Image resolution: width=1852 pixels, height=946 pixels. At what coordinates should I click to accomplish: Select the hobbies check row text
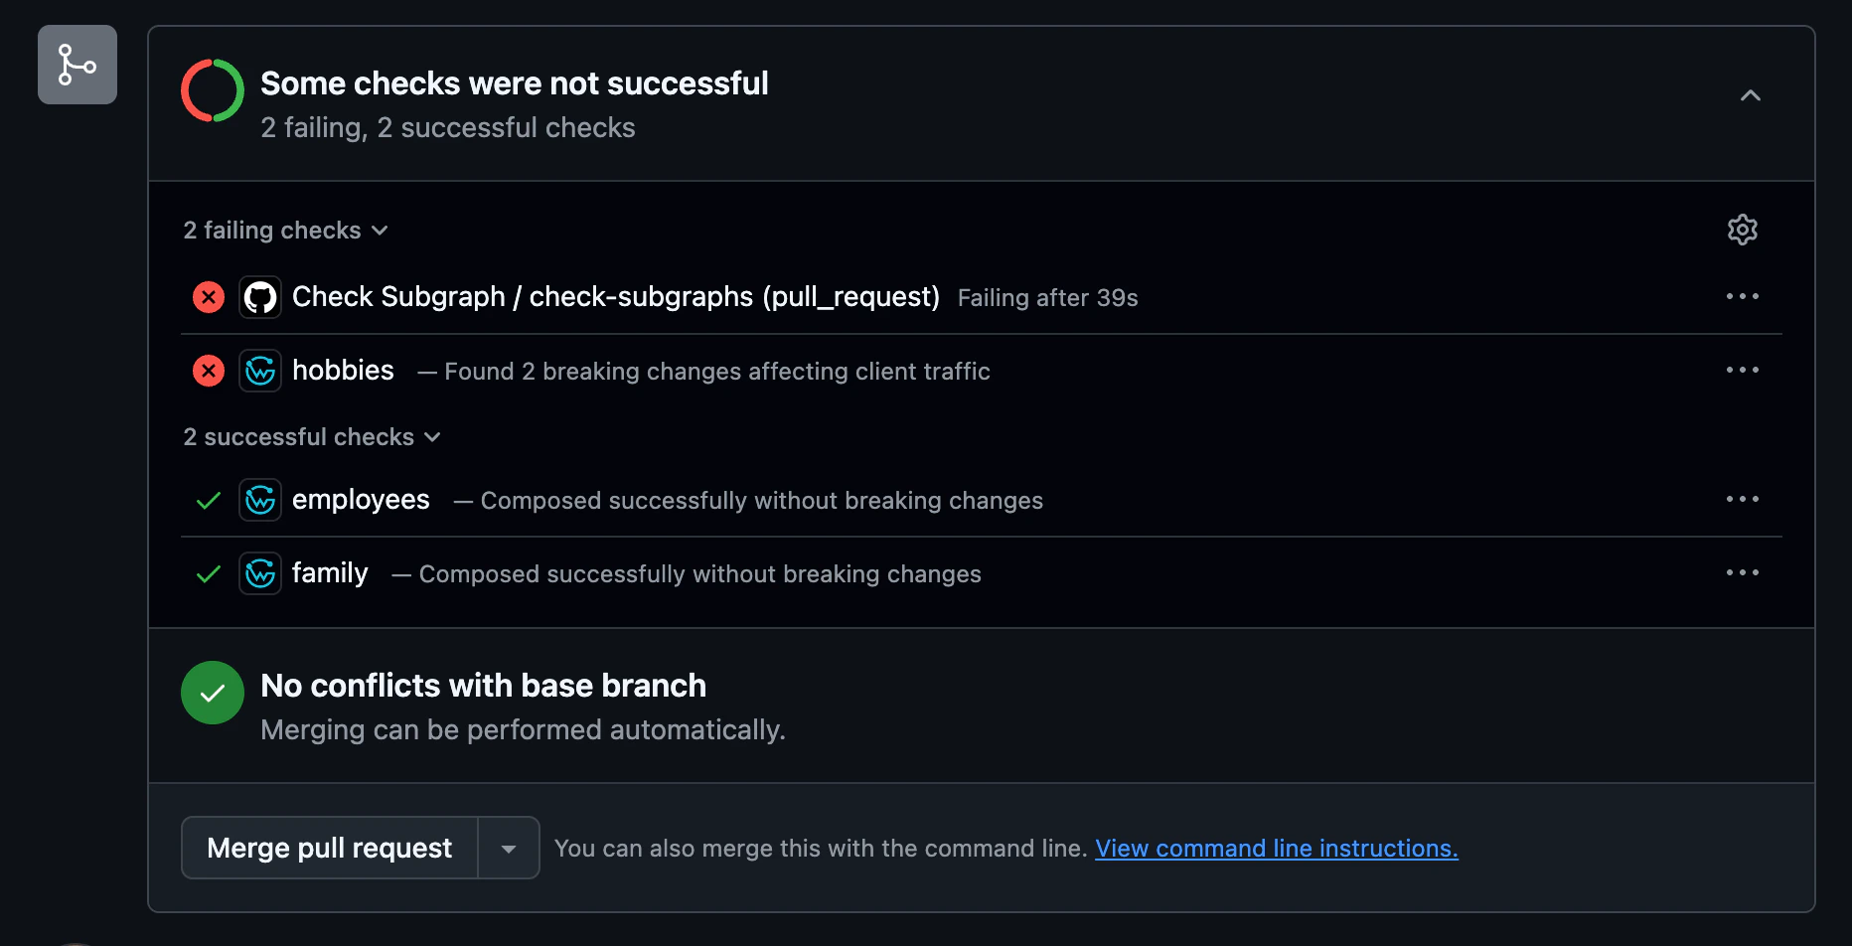tap(343, 370)
